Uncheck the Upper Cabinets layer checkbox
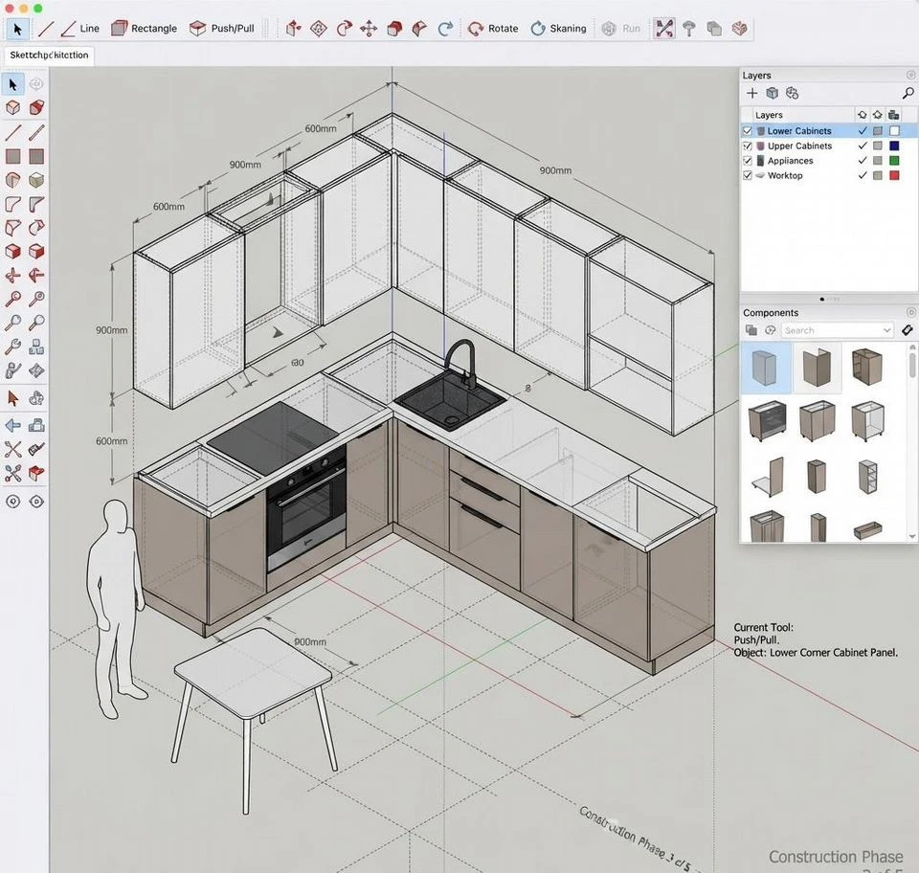Viewport: 919px width, 873px height. (748, 145)
